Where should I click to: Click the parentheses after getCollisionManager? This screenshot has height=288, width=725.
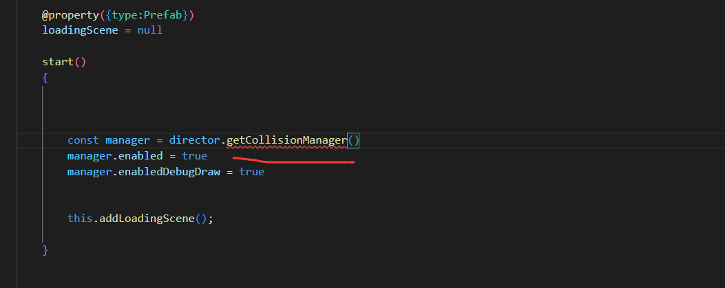353,140
